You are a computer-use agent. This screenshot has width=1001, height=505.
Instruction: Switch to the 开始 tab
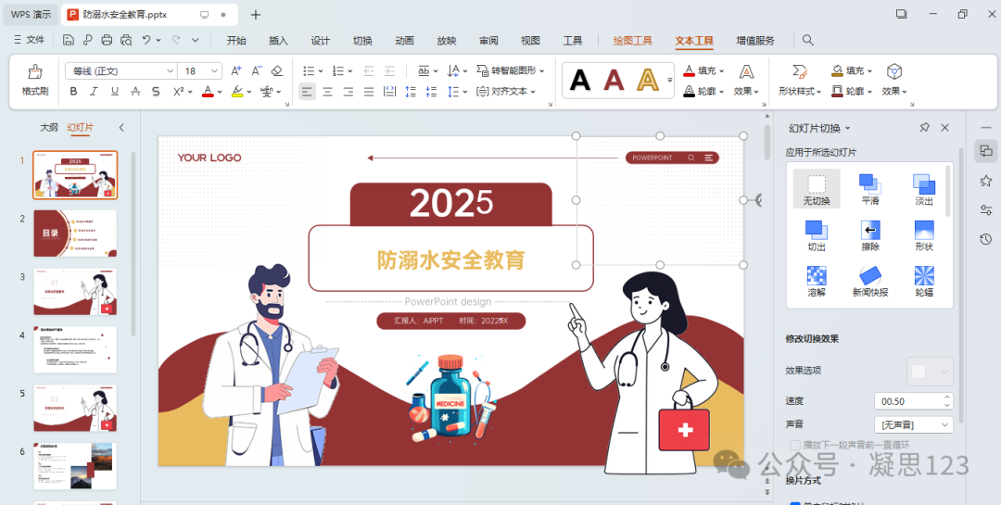236,40
